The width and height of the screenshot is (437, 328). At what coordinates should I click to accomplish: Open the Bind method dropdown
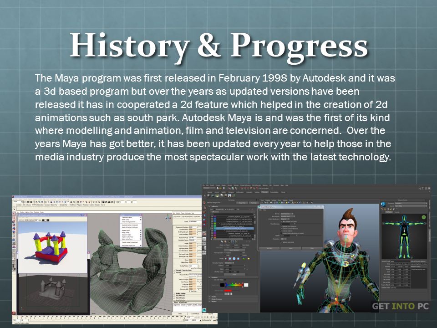288,216
